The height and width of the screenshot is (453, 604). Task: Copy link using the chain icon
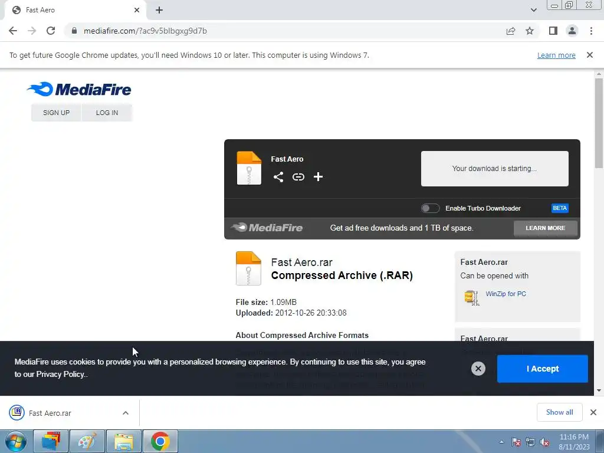coord(298,177)
